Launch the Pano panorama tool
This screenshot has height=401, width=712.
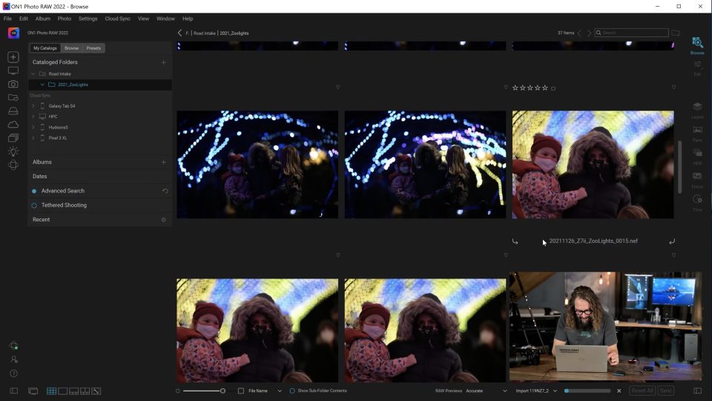coord(697,130)
